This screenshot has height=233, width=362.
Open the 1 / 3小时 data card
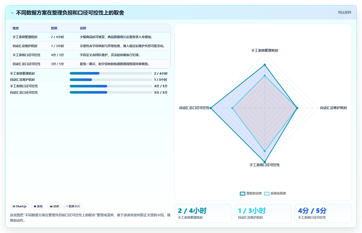click(263, 213)
